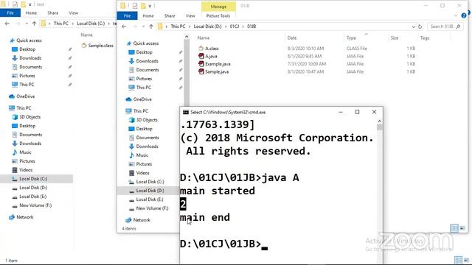Sort files by Name column
Viewport: 472px width, 265px height.
(204, 38)
